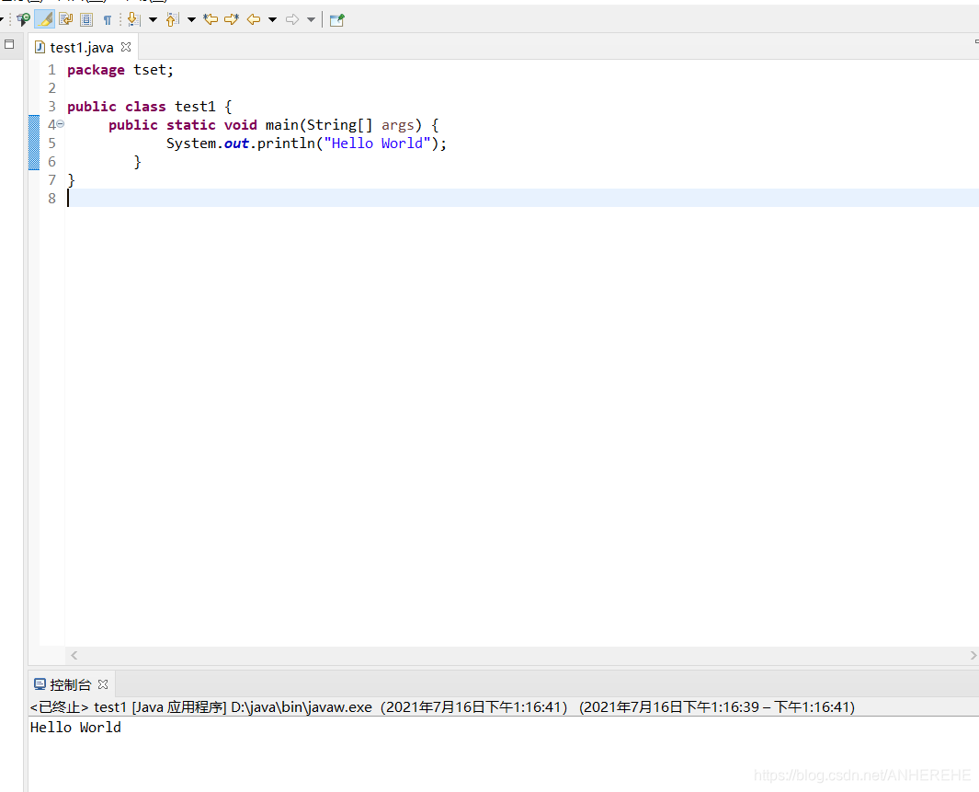The height and width of the screenshot is (792, 979).
Task: Click line number 5 in the gutter
Action: pos(51,143)
